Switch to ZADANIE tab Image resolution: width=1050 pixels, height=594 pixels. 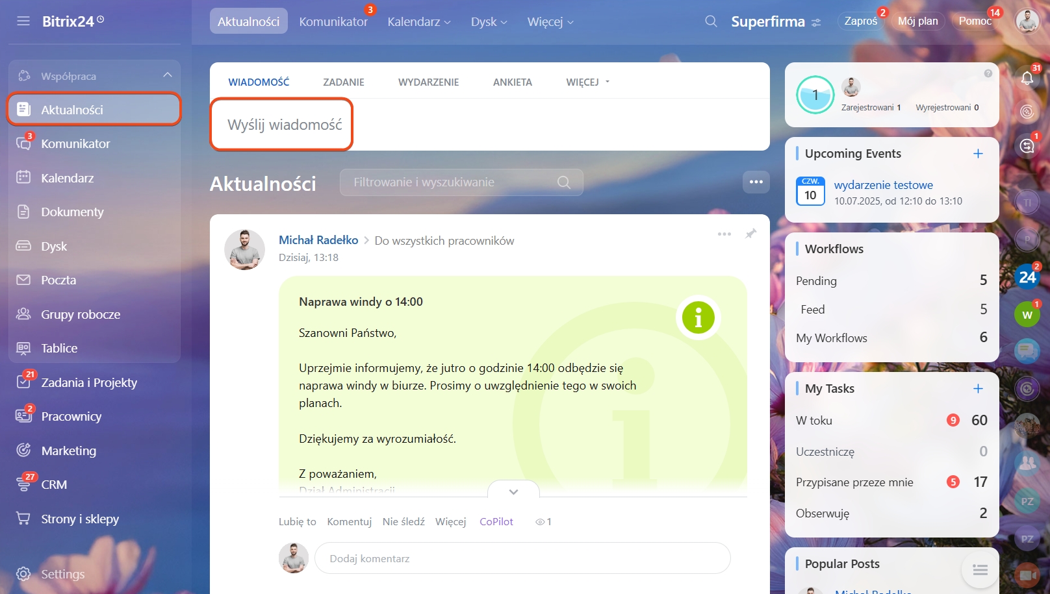point(344,82)
